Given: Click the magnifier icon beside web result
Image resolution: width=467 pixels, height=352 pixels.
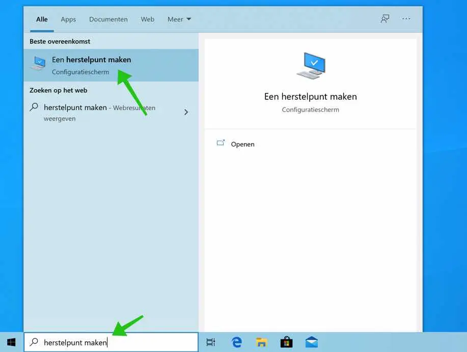Looking at the screenshot, I should (34, 107).
